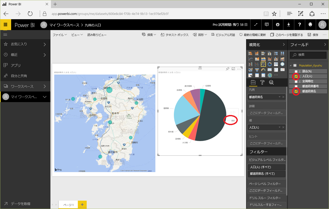The image size is (329, 209).
Task: Open dropdown on 都道府県名 legend field
Action: pyautogui.click(x=280, y=97)
